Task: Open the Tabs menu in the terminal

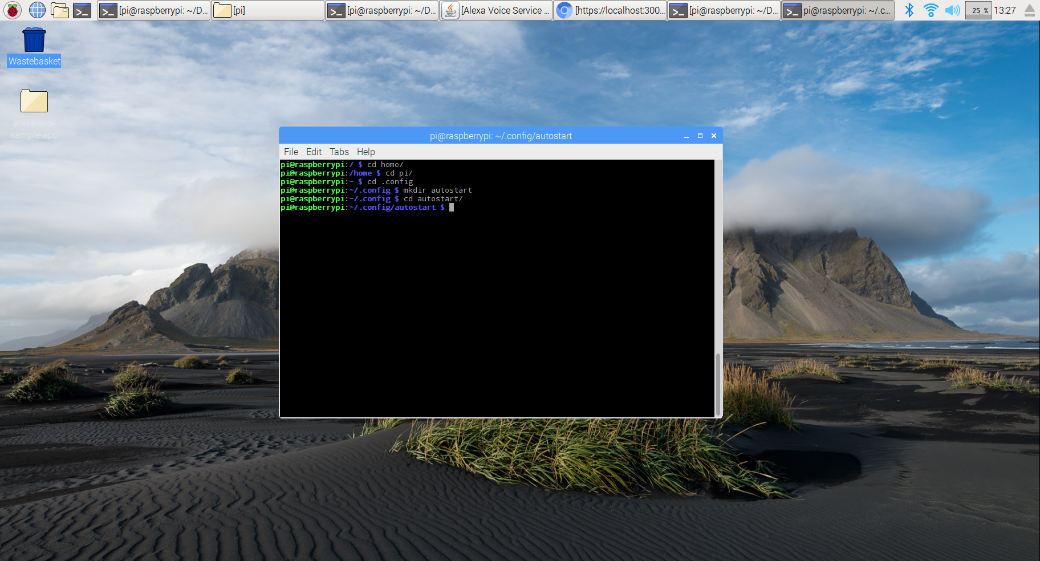Action: [x=338, y=152]
